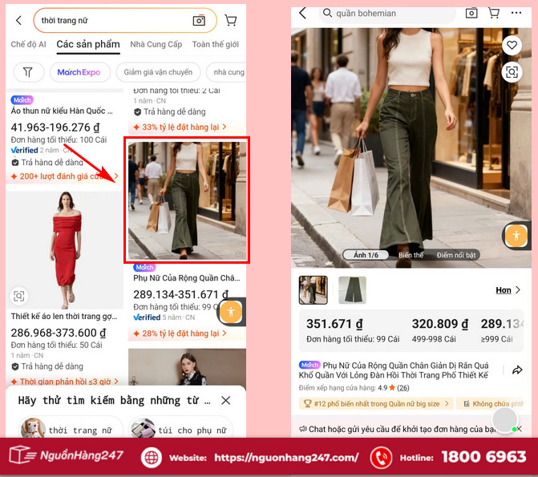The width and height of the screenshot is (538, 477).
Task: Toggle the March Expo filter chip
Action: (x=79, y=72)
